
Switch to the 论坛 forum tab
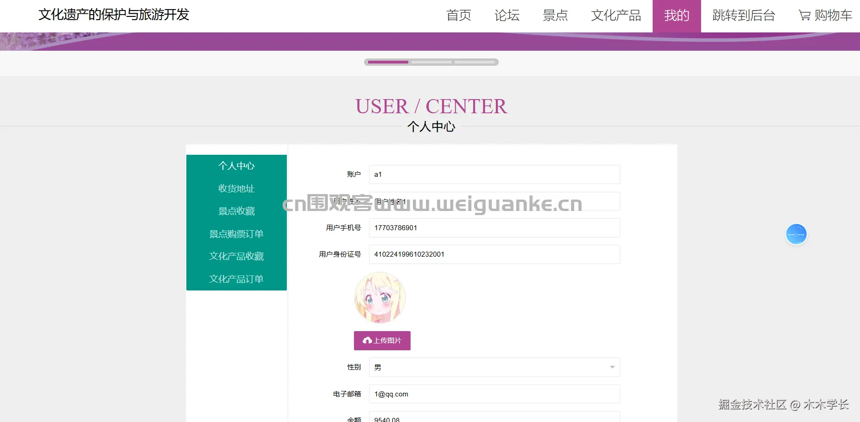tap(507, 16)
